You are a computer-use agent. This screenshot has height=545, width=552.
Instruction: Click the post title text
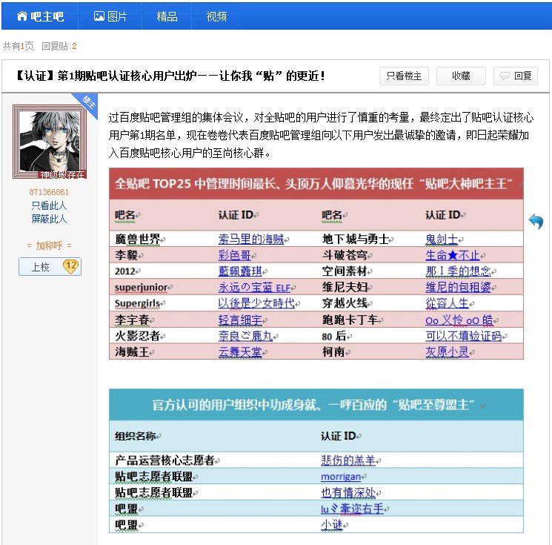pos(170,76)
